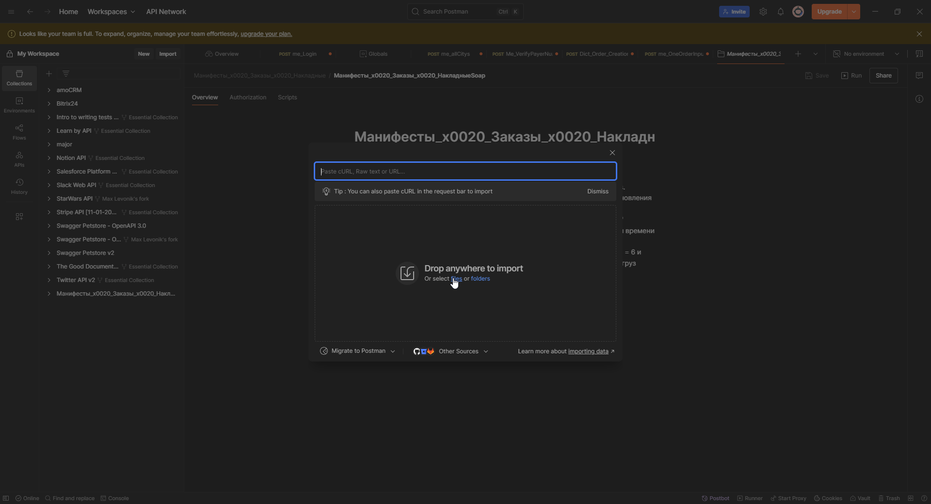Open the Environments sidebar panel
931x504 pixels.
point(19,105)
